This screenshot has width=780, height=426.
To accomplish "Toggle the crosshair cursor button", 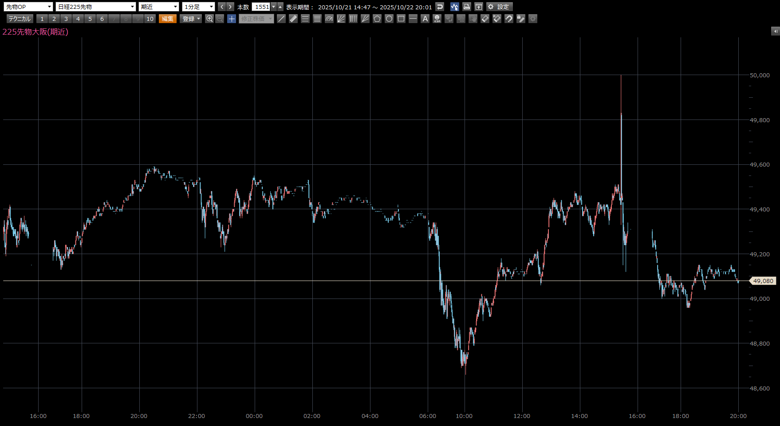I will point(232,19).
